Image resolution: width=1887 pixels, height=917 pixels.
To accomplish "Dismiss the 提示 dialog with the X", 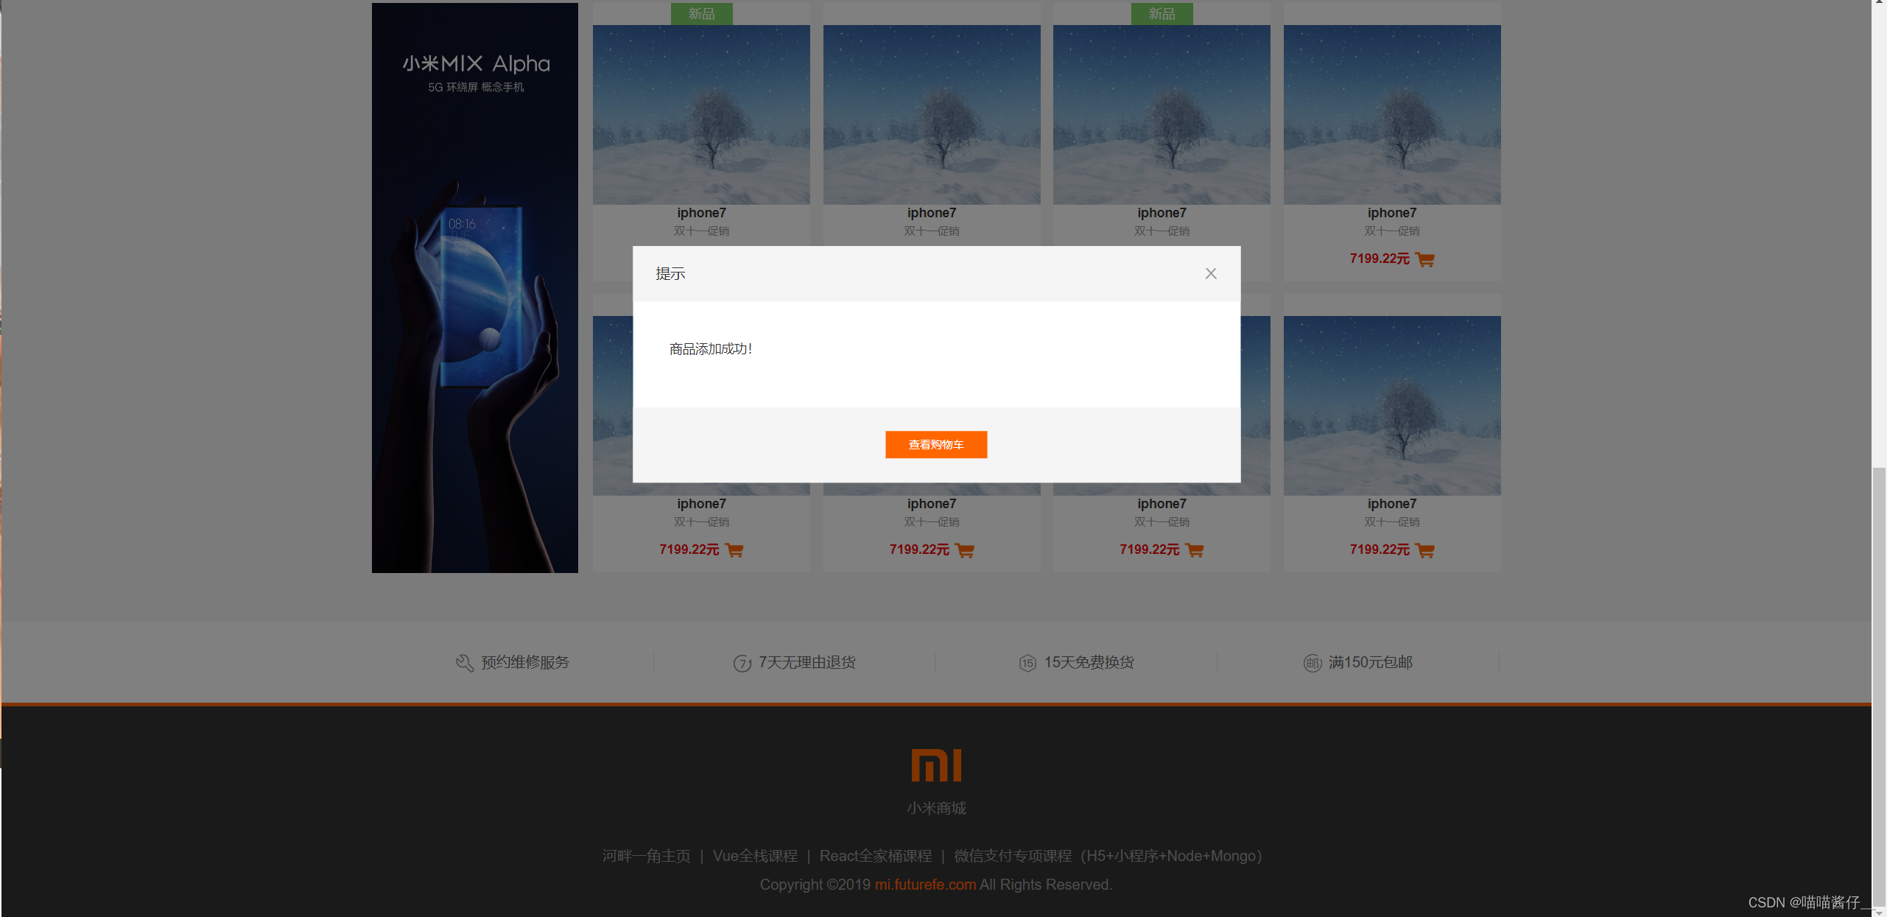I will pyautogui.click(x=1210, y=273).
